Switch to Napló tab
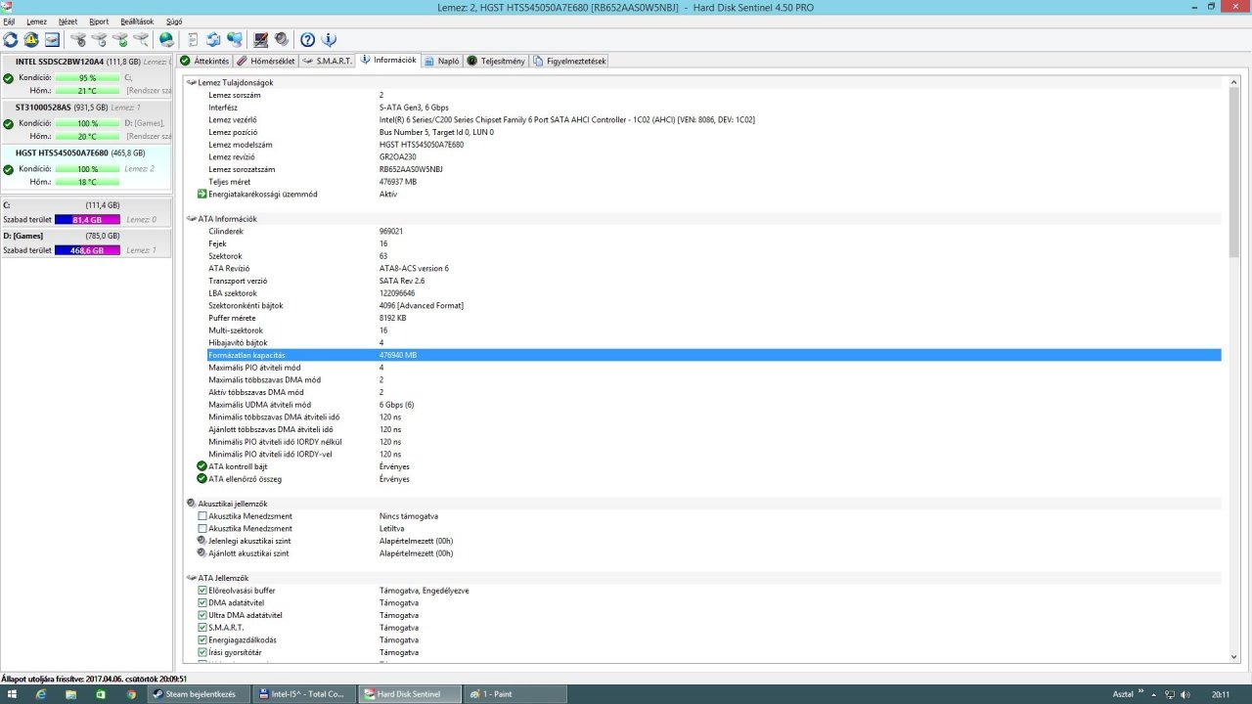Image resolution: width=1252 pixels, height=704 pixels. click(442, 61)
